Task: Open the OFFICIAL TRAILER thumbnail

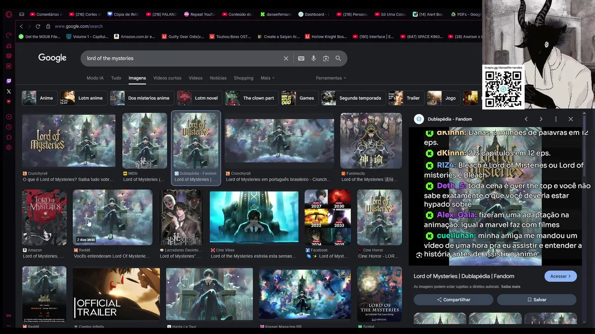Action: pyautogui.click(x=116, y=294)
